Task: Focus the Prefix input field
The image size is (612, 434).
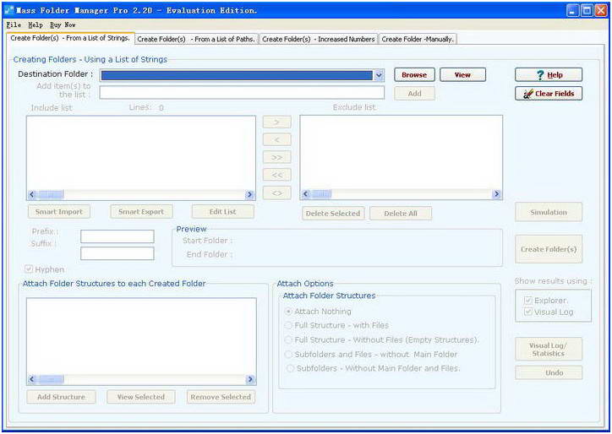Action: [x=117, y=236]
